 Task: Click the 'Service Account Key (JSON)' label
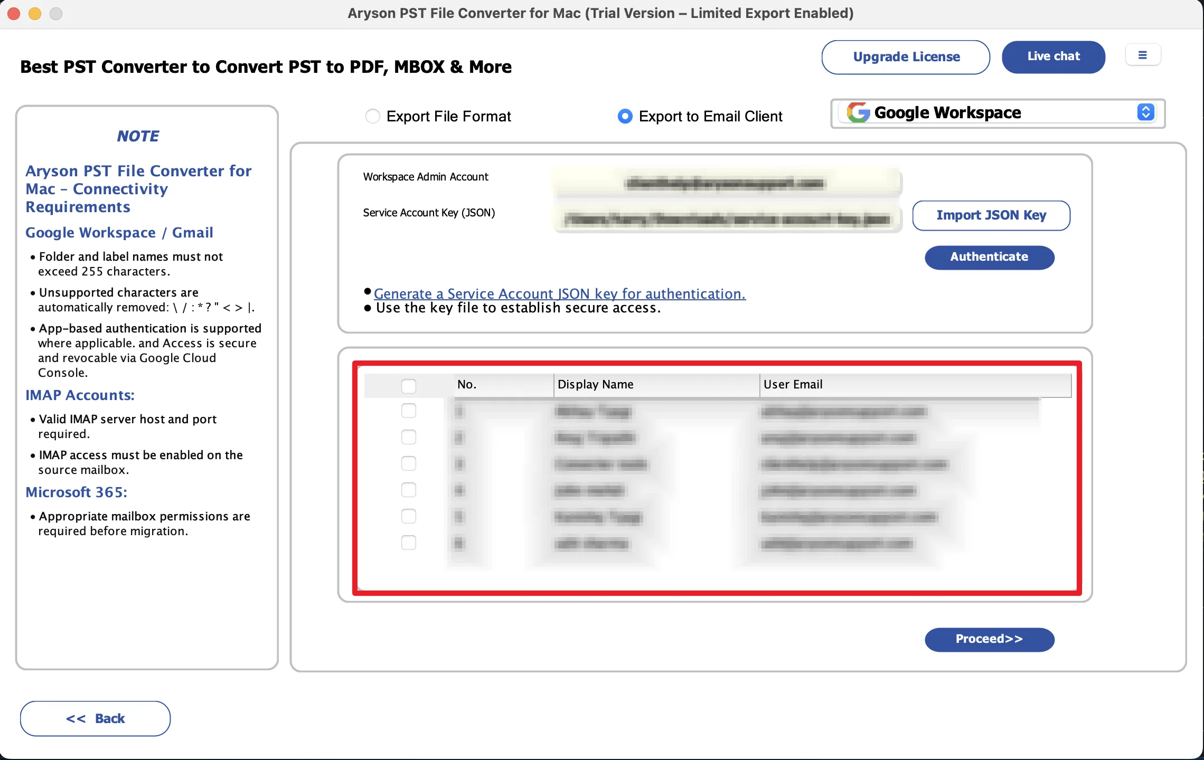point(429,213)
